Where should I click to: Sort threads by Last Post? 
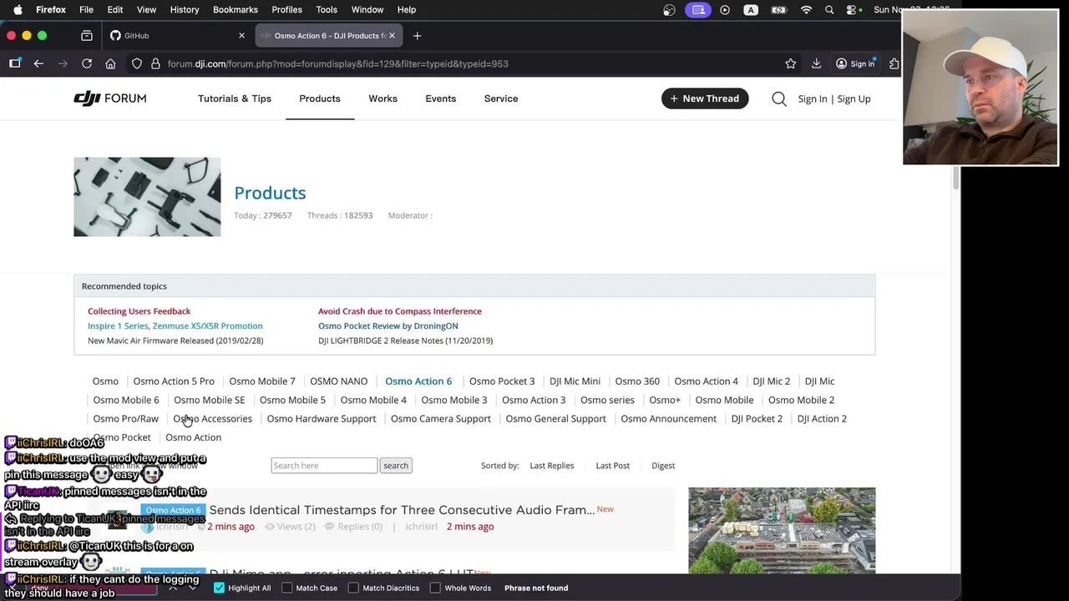[613, 466]
